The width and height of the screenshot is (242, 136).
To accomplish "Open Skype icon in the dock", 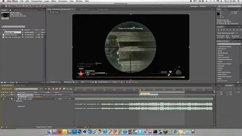I will pyautogui.click(x=140, y=131).
